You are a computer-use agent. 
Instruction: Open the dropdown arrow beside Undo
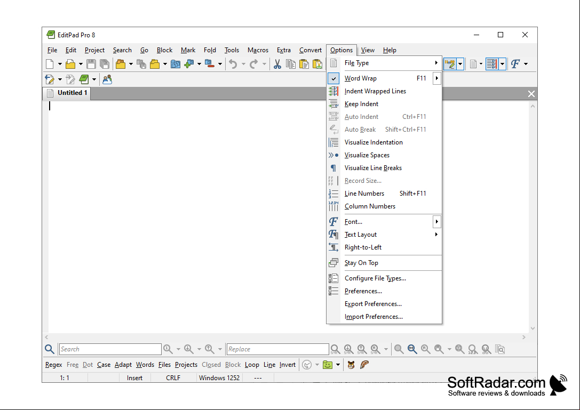tap(243, 64)
